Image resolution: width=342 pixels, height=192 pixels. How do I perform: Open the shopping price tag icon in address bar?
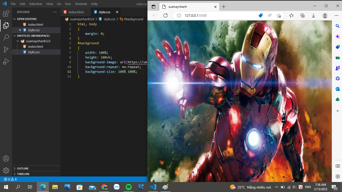tap(261, 15)
